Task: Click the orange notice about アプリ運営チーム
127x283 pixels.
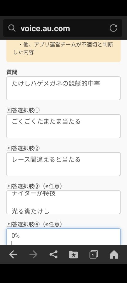Action: pos(63,51)
